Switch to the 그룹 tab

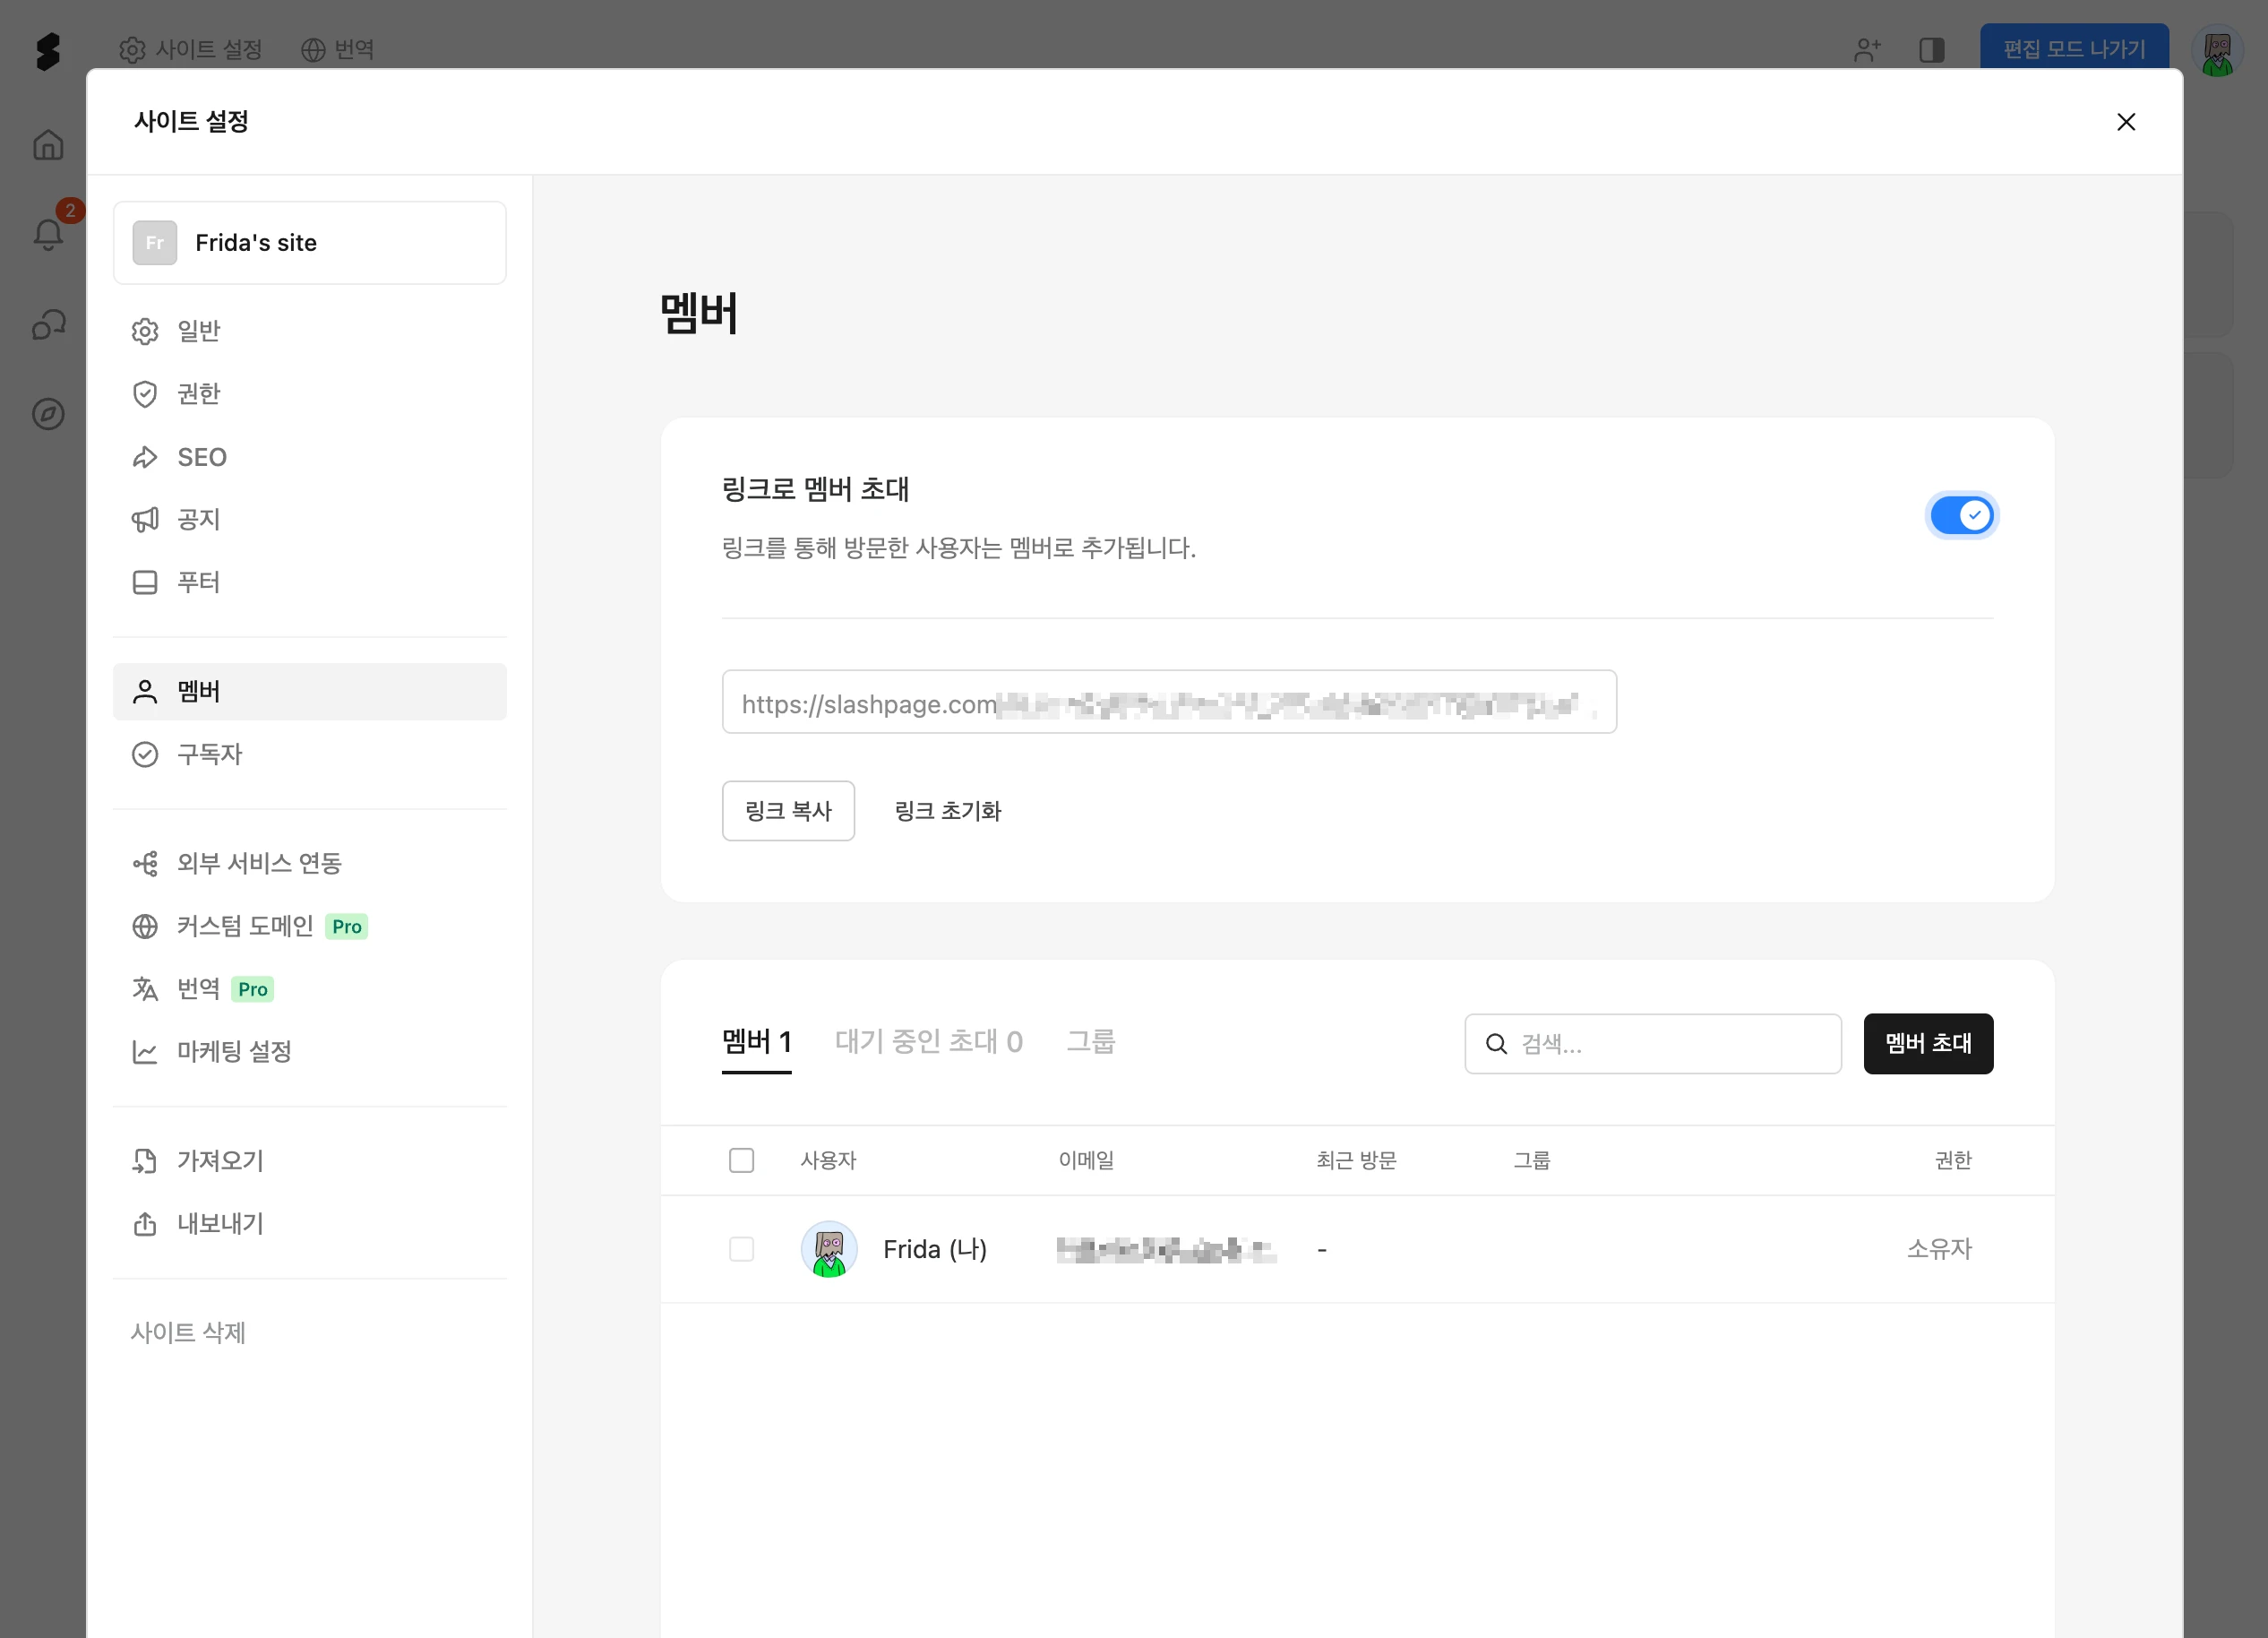pos(1090,1041)
